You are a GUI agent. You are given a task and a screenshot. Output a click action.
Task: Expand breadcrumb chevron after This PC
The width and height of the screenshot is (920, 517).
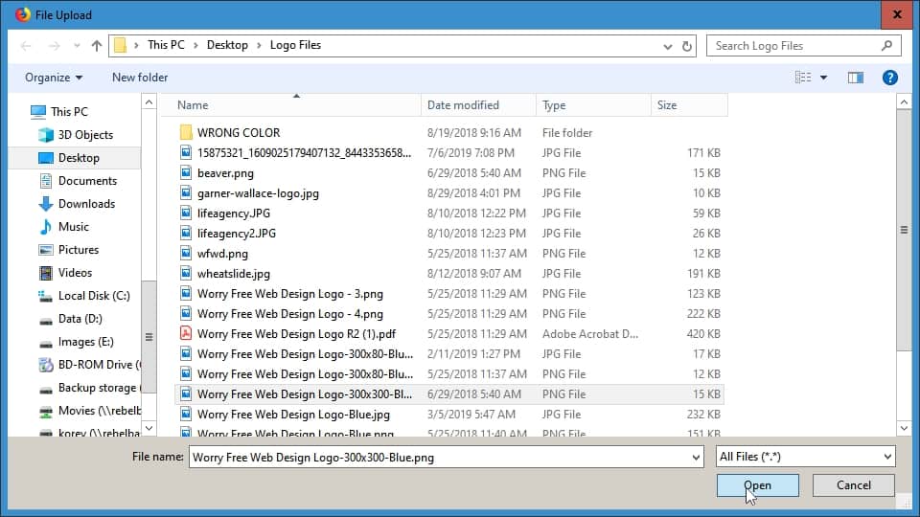pos(195,46)
